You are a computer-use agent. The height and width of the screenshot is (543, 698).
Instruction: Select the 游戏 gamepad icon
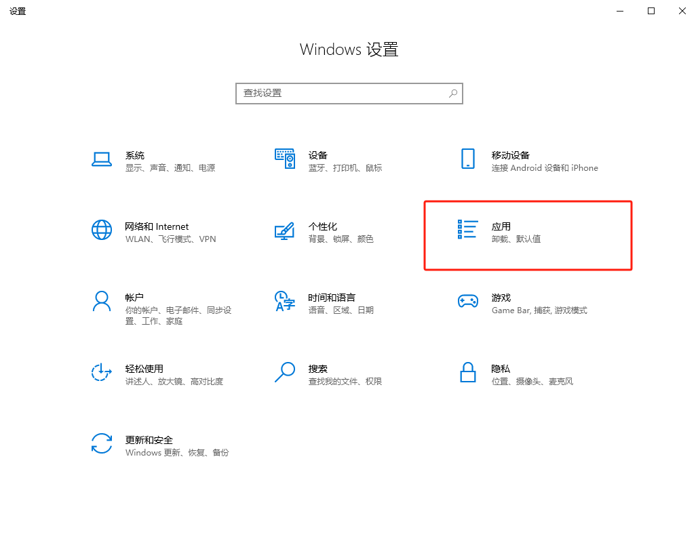pyautogui.click(x=468, y=301)
